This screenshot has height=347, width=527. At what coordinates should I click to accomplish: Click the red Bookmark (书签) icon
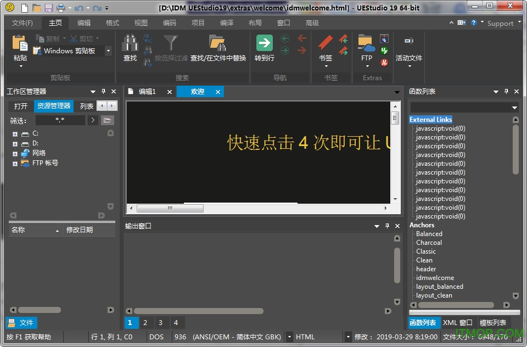point(325,43)
